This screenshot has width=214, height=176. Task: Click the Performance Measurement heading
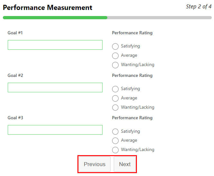point(48,8)
